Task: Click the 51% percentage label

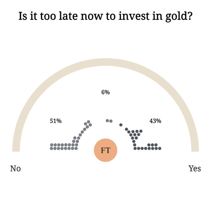Action: (x=56, y=121)
